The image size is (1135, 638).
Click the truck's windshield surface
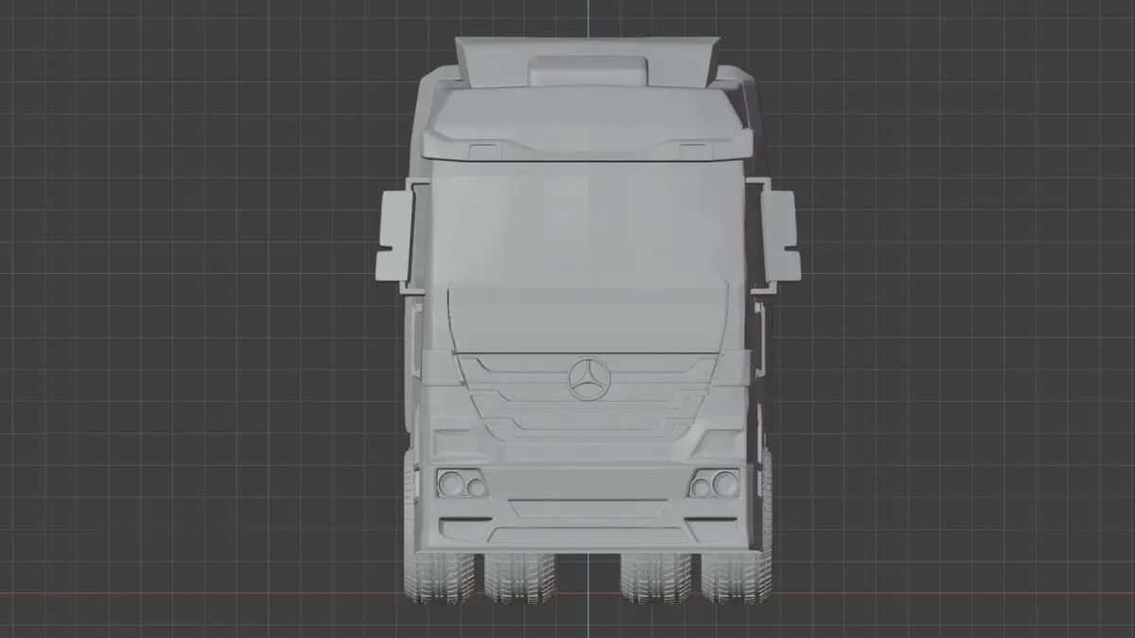(587, 223)
